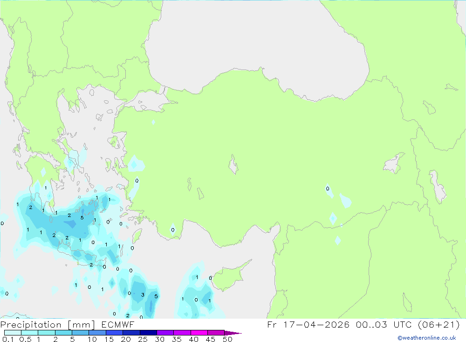Click the '0.5' legend scale label
The image size is (466, 342).
click(x=25, y=339)
